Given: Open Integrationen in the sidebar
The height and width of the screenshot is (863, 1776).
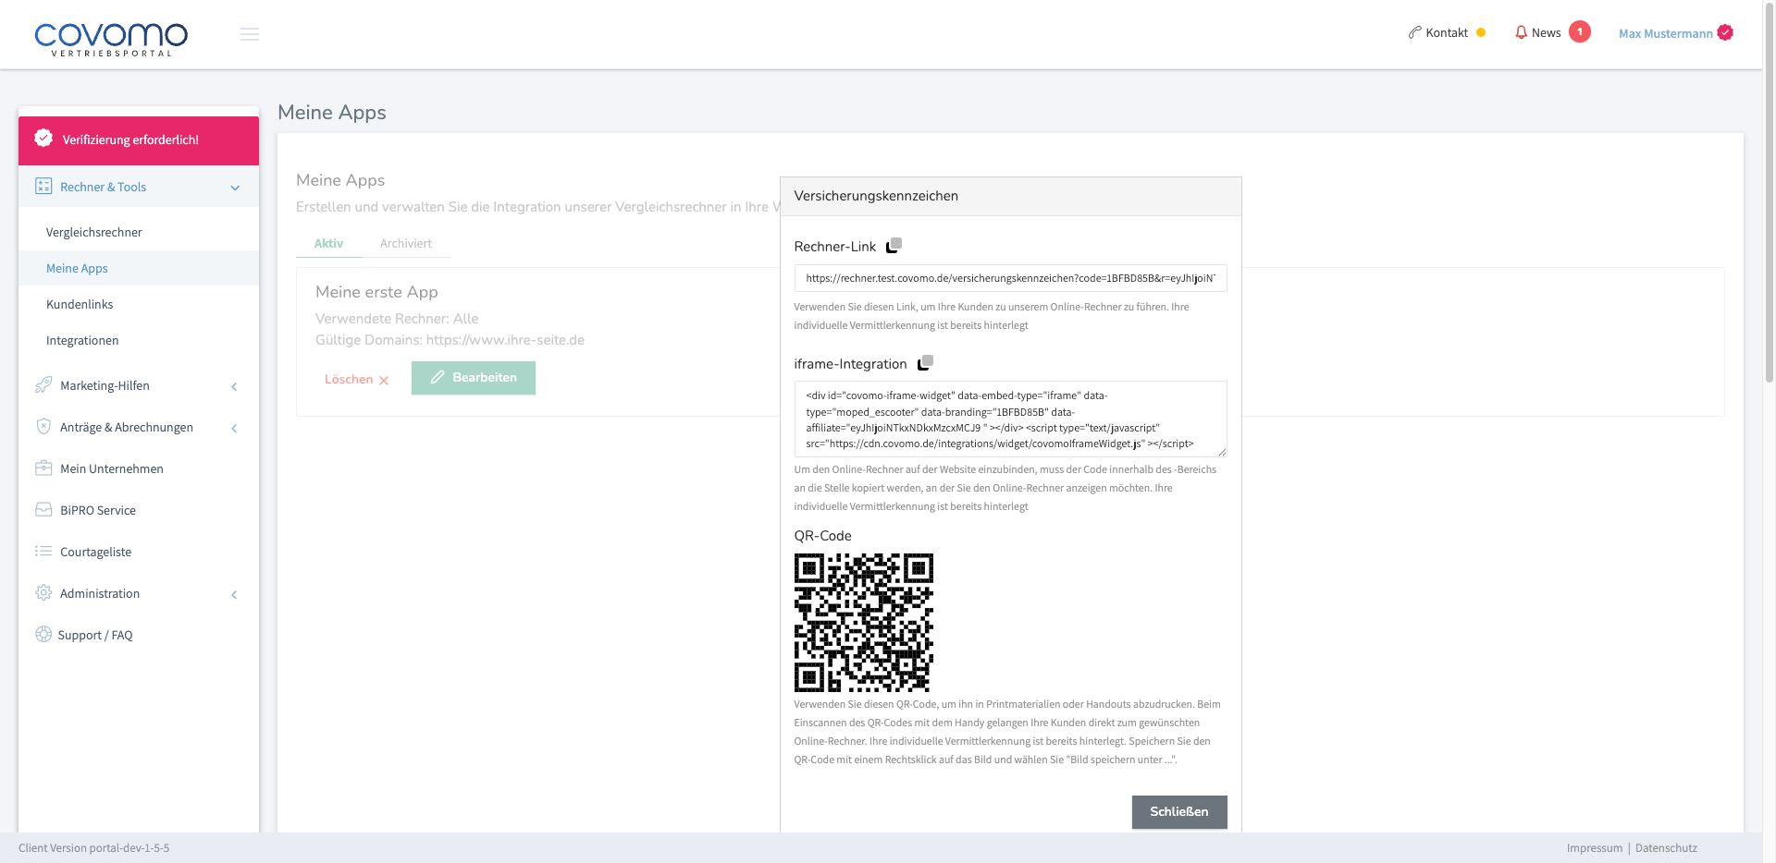Looking at the screenshot, I should (82, 340).
